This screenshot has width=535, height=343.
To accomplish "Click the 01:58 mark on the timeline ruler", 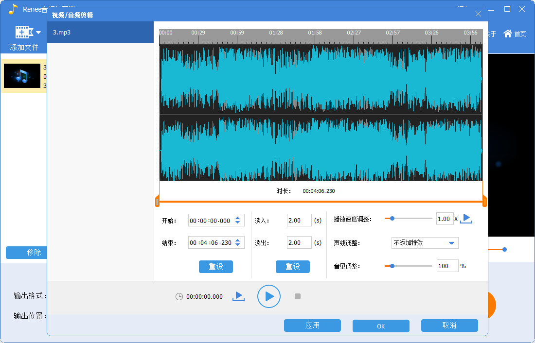I will (x=315, y=33).
